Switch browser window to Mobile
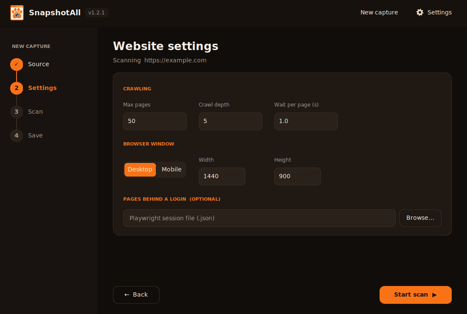 (x=172, y=170)
